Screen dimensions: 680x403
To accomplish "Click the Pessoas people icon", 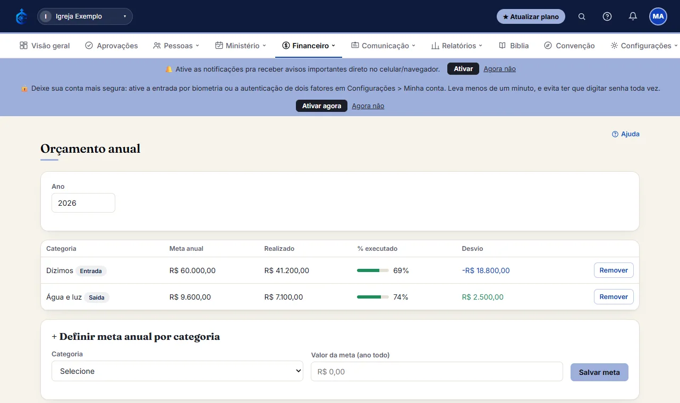I will pos(157,46).
